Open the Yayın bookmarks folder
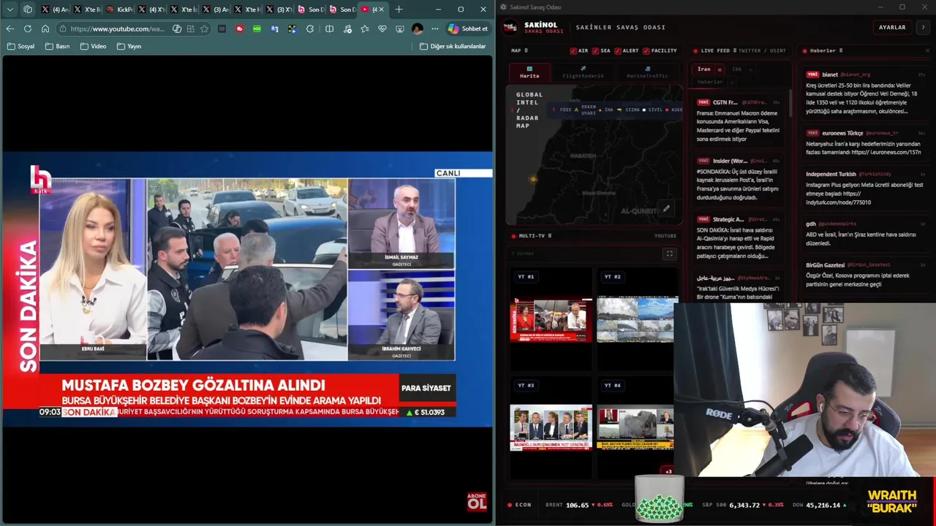The width and height of the screenshot is (936, 526). (129, 46)
